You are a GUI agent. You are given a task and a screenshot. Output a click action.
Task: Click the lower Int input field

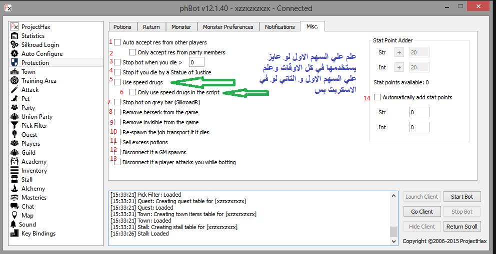pyautogui.click(x=419, y=127)
